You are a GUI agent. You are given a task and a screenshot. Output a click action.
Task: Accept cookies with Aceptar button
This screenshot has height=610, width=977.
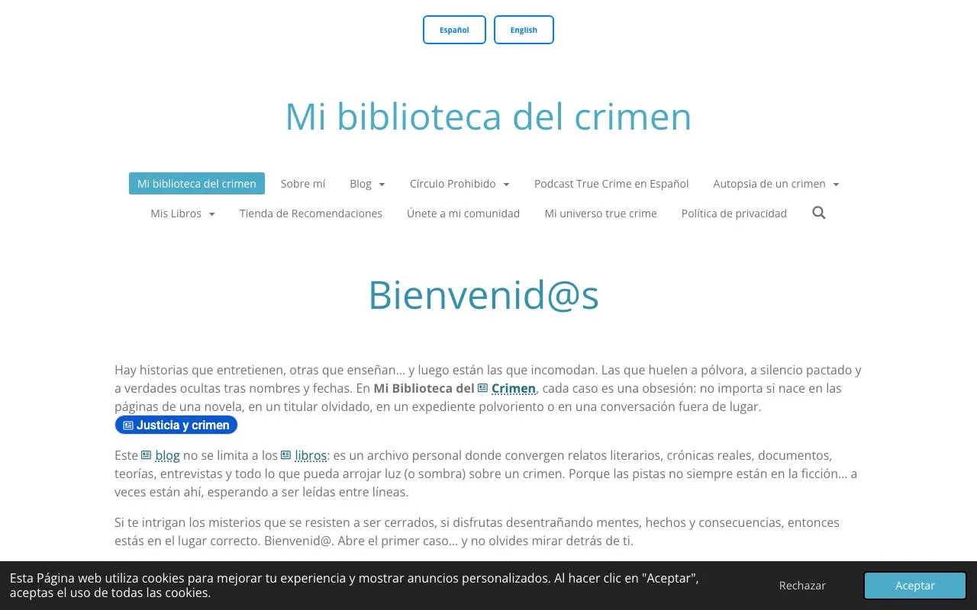(915, 586)
